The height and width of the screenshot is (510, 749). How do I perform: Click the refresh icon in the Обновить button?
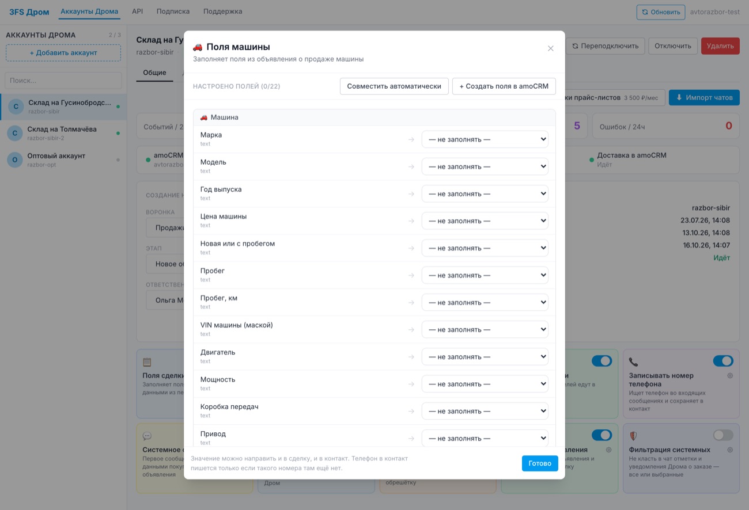pos(645,12)
